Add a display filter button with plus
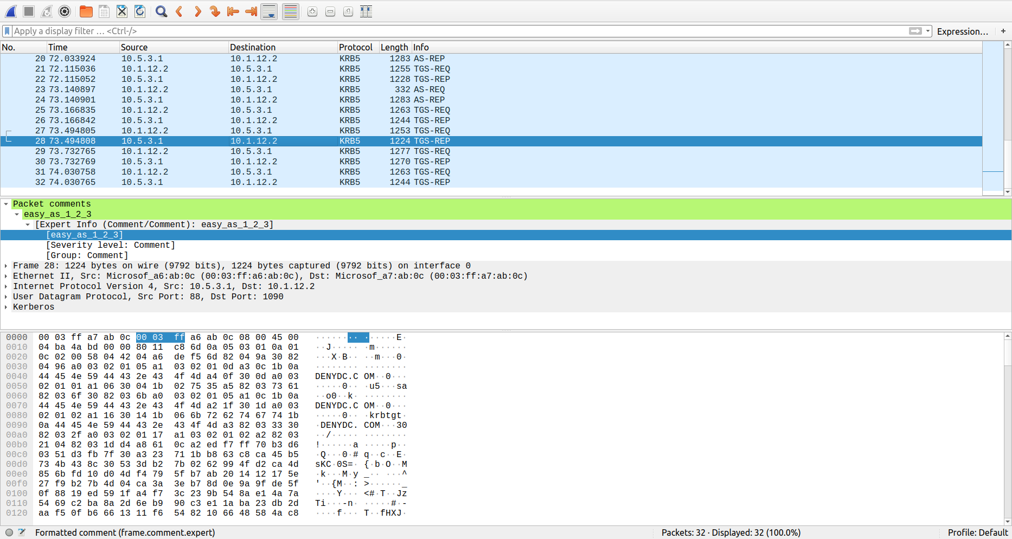The width and height of the screenshot is (1012, 539). pos(1003,31)
